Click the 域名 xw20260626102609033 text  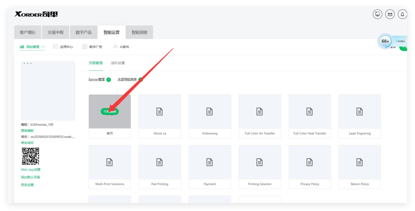pos(48,137)
